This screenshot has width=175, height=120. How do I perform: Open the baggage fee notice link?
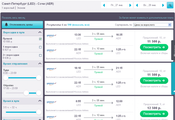[146, 18]
